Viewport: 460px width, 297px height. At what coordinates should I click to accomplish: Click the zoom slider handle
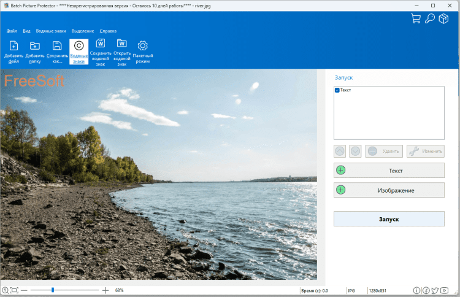coord(53,290)
